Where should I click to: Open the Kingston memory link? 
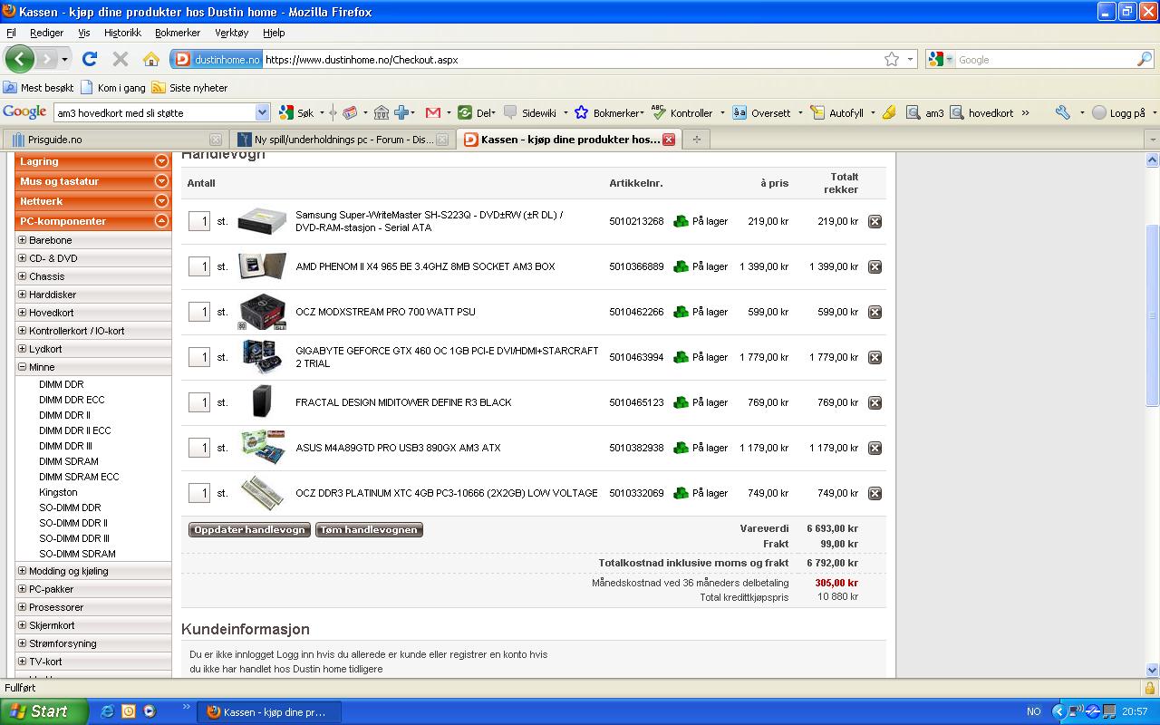(58, 492)
